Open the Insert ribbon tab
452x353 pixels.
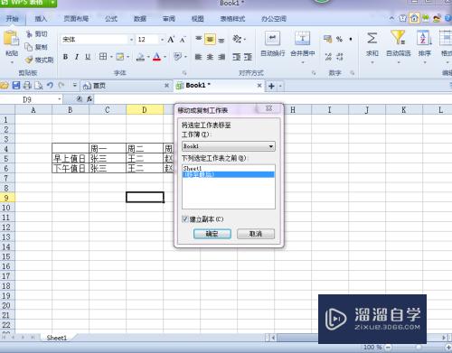click(41, 19)
